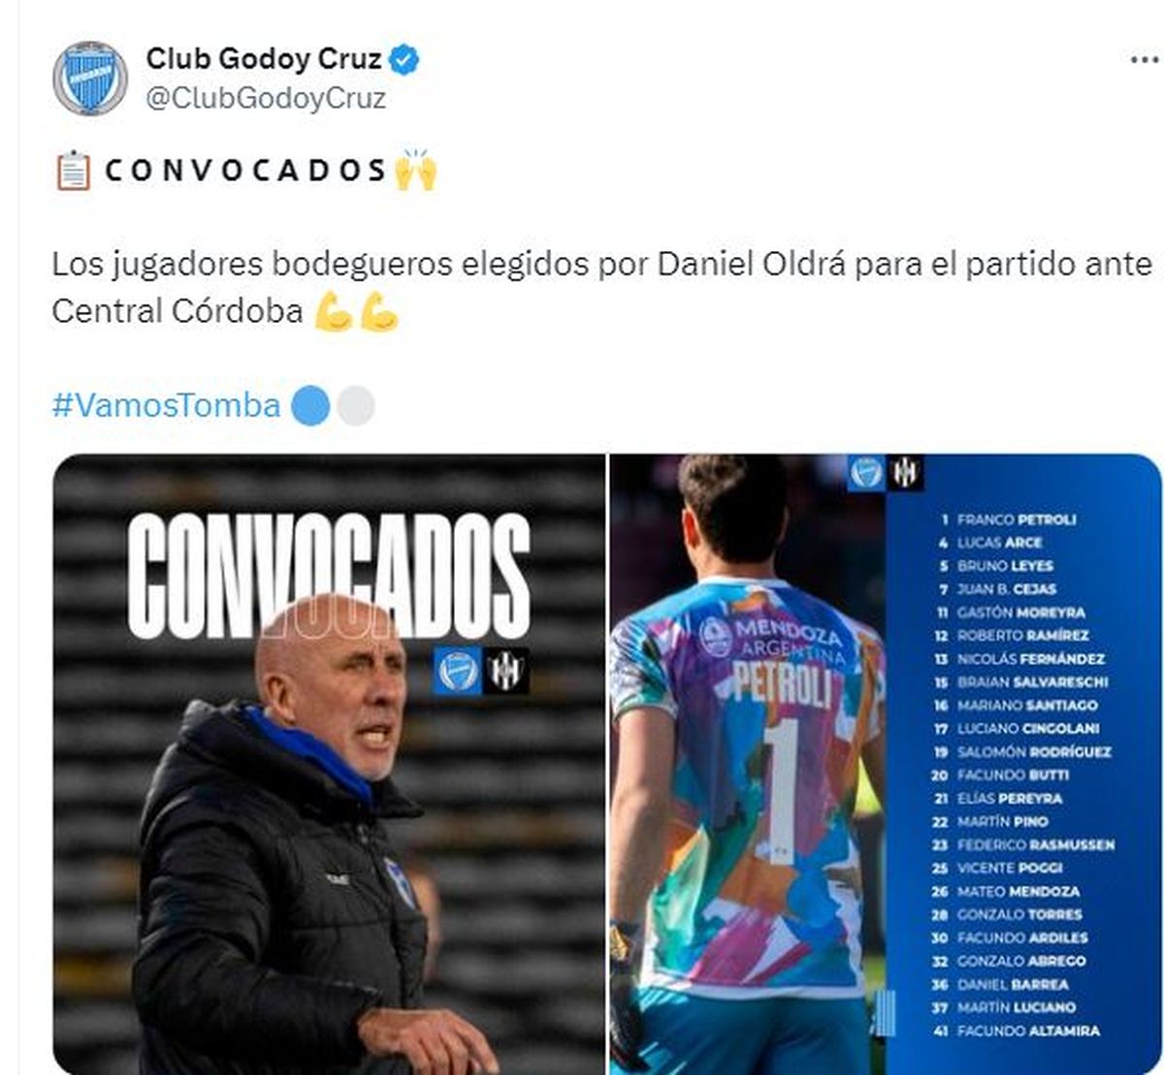This screenshot has height=1075, width=1164.
Task: Open the left CONVOCADOS coach image
Action: 329,764
